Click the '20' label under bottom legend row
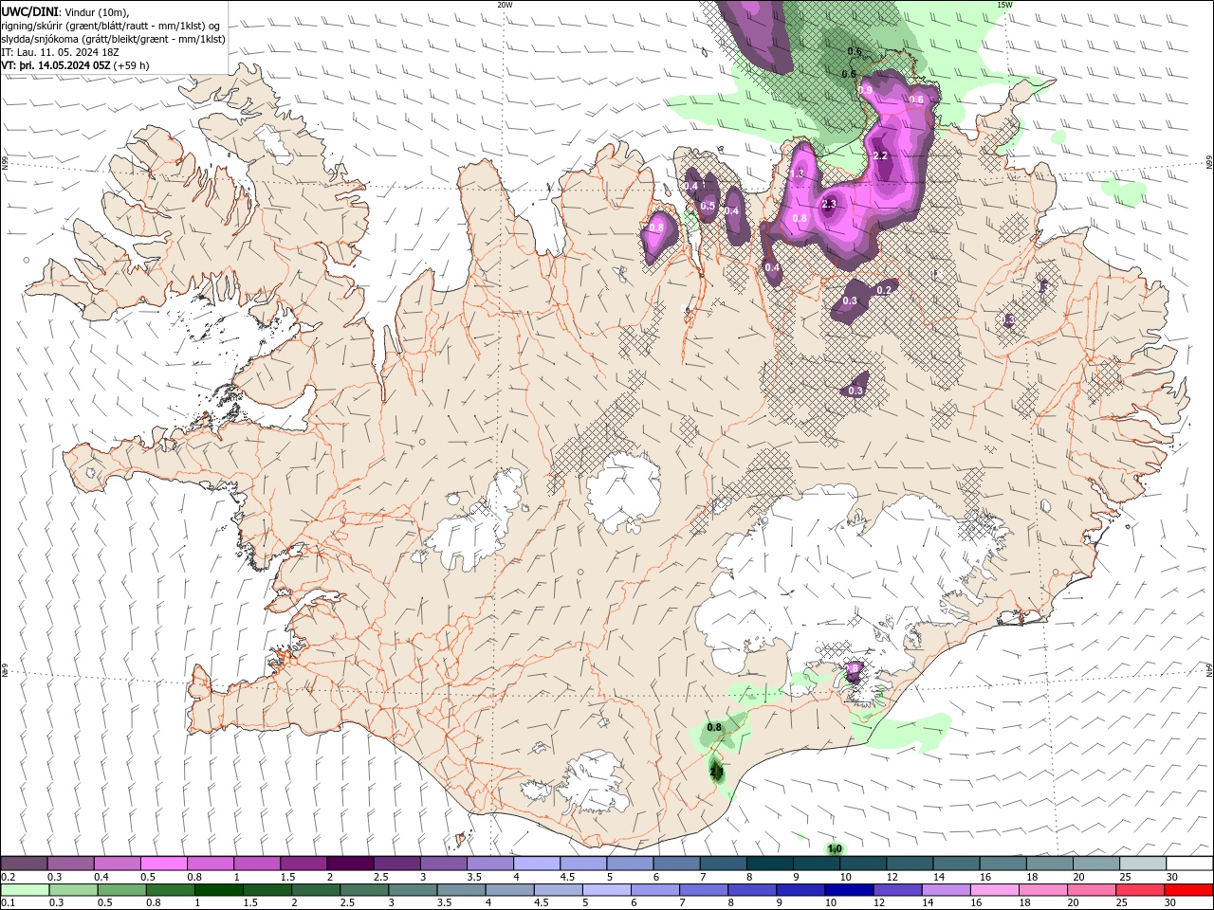Viewport: 1214px width, 910px height. pos(1073,903)
